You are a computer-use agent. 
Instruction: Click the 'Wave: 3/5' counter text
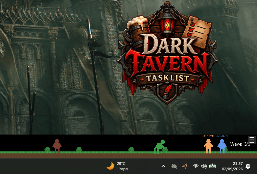[x=240, y=144]
